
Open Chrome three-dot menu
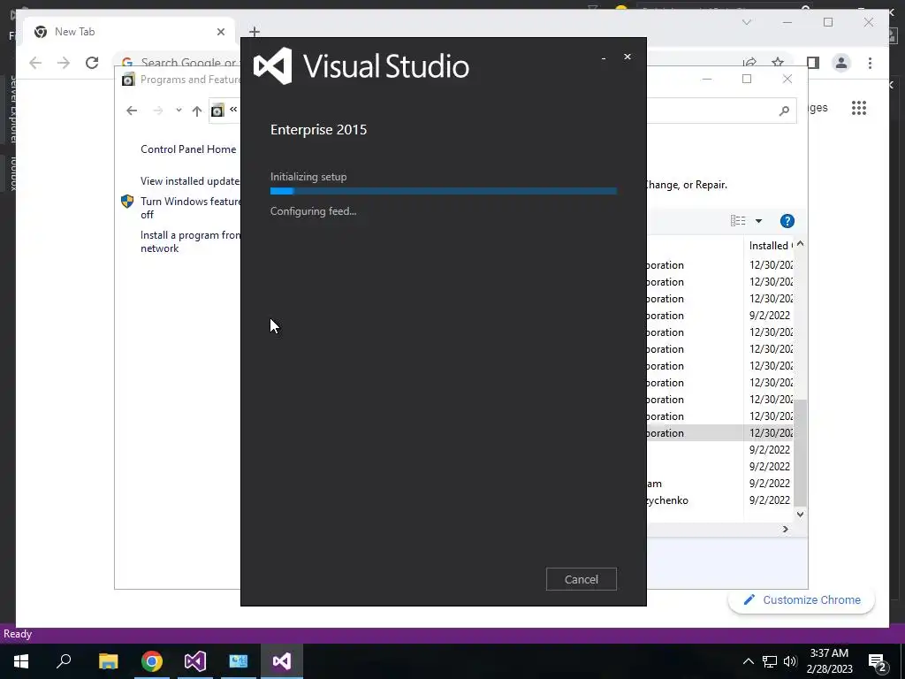click(870, 63)
